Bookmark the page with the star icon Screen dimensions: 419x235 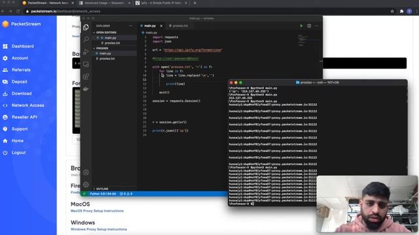coord(392,11)
